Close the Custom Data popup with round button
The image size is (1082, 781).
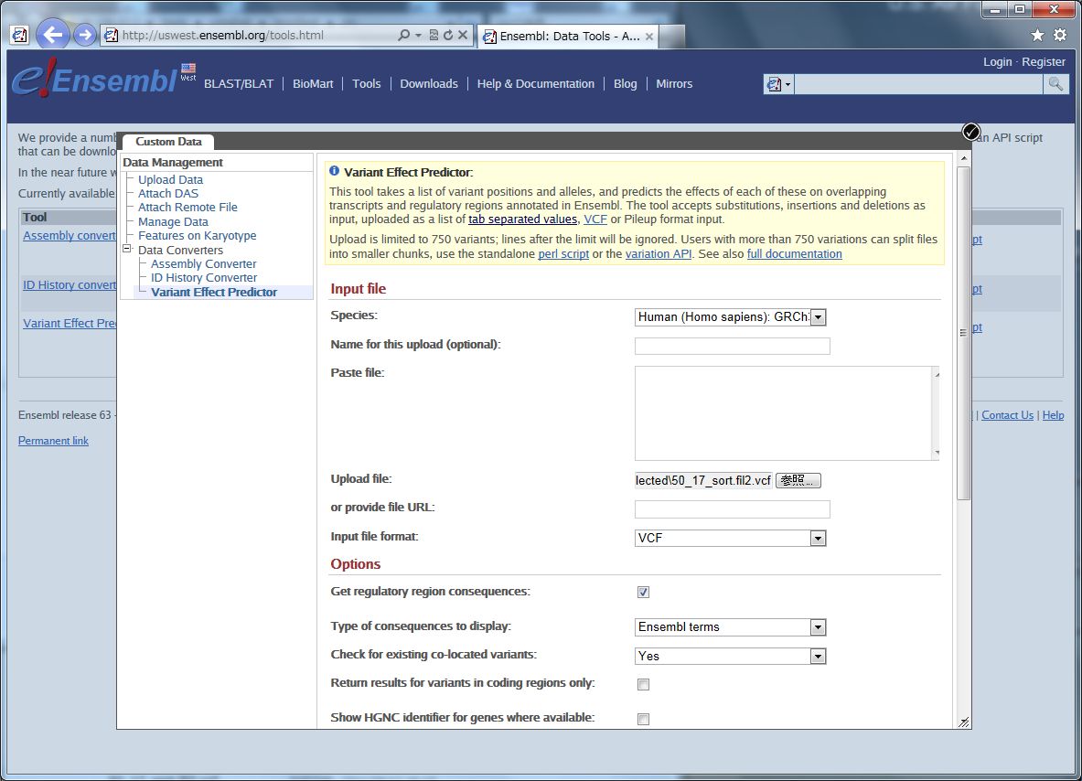pos(971,132)
